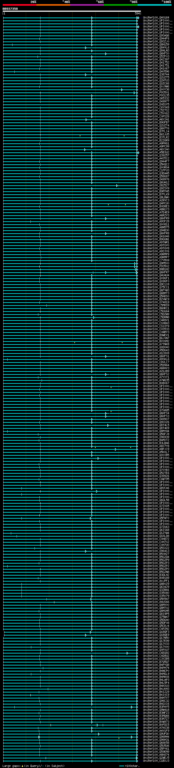This screenshot has width=174, height=768.
Task: Select the UniRef100_Q6KFR8 label
Action: pos(156,233)
